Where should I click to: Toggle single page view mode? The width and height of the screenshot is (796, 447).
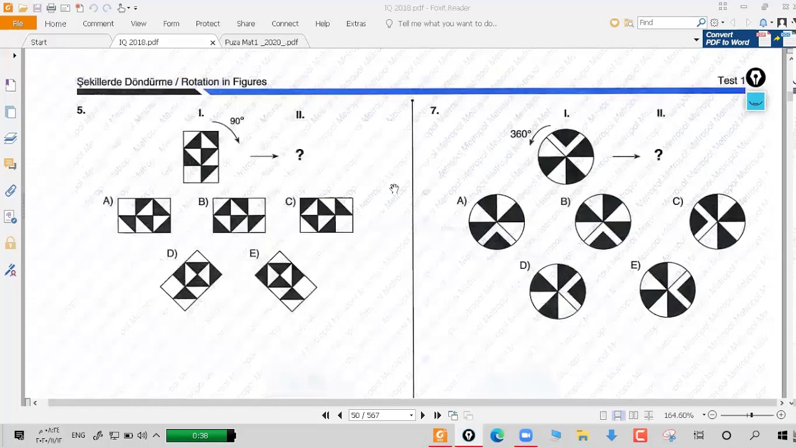coord(603,415)
